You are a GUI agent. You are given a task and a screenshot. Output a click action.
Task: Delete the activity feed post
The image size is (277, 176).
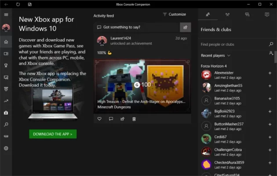tap(134, 119)
